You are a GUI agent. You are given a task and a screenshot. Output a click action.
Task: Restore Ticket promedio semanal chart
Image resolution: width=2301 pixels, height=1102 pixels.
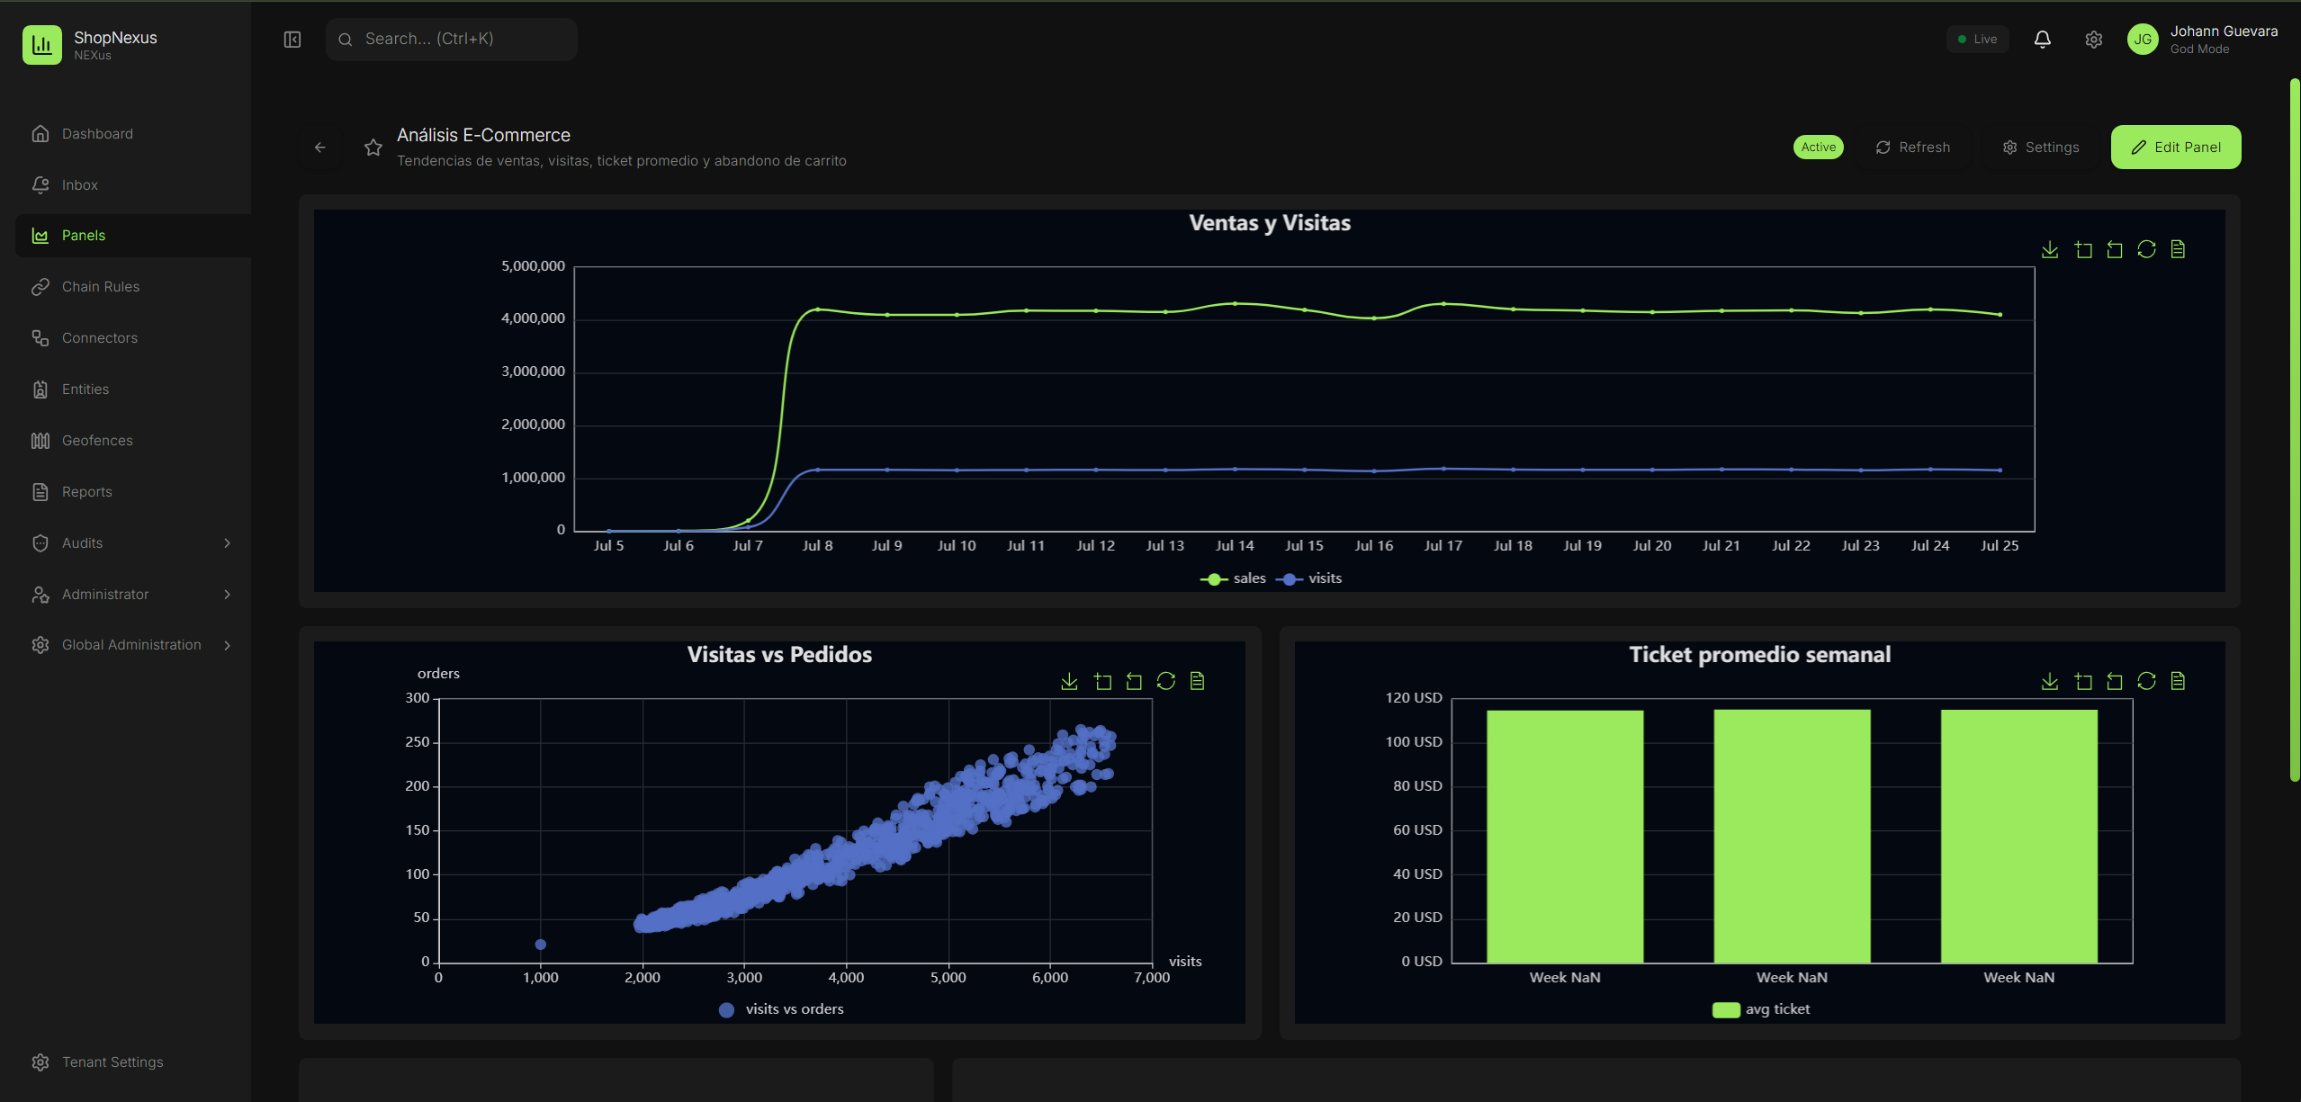[x=2146, y=681]
